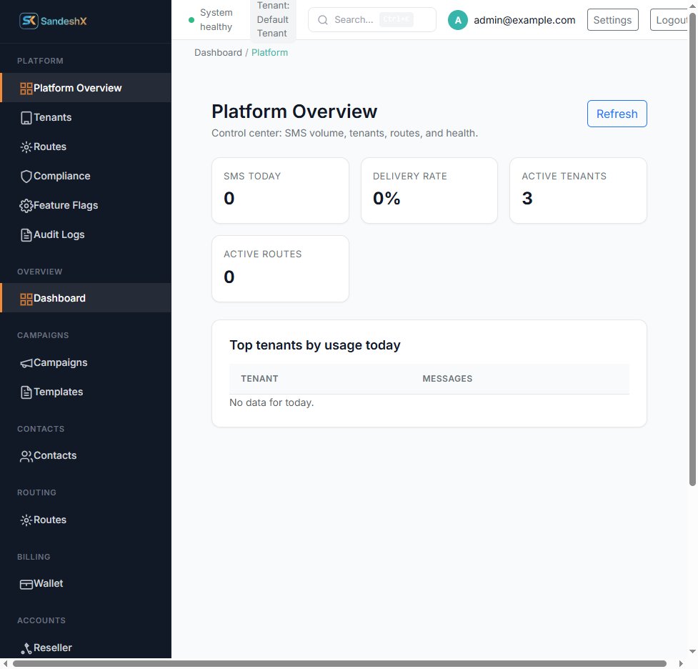Screen dimensions: 698x669
Task: Click the Refresh button
Action: 617,114
